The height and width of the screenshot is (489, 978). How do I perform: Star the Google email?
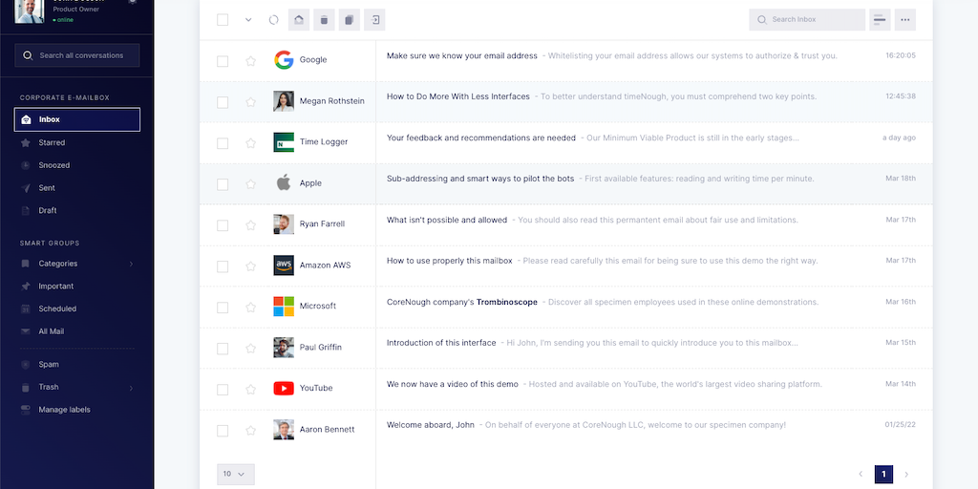point(251,61)
